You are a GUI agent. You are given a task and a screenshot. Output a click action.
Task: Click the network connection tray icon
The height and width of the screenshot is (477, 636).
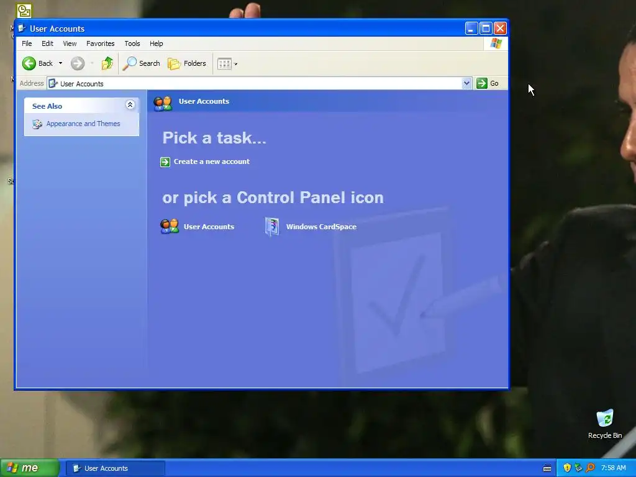coord(578,468)
